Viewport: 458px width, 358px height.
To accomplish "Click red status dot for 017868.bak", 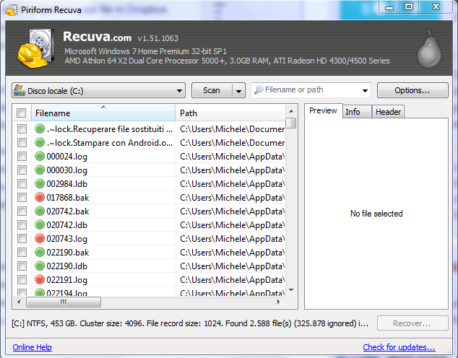I will coord(40,197).
